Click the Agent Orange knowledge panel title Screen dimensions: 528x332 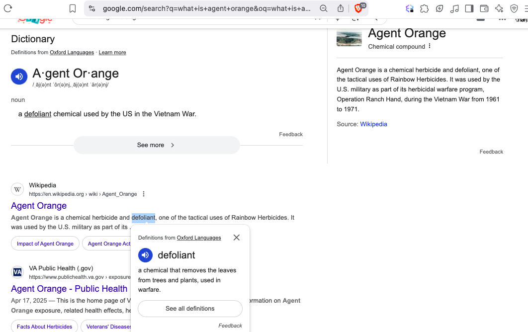tap(407, 33)
